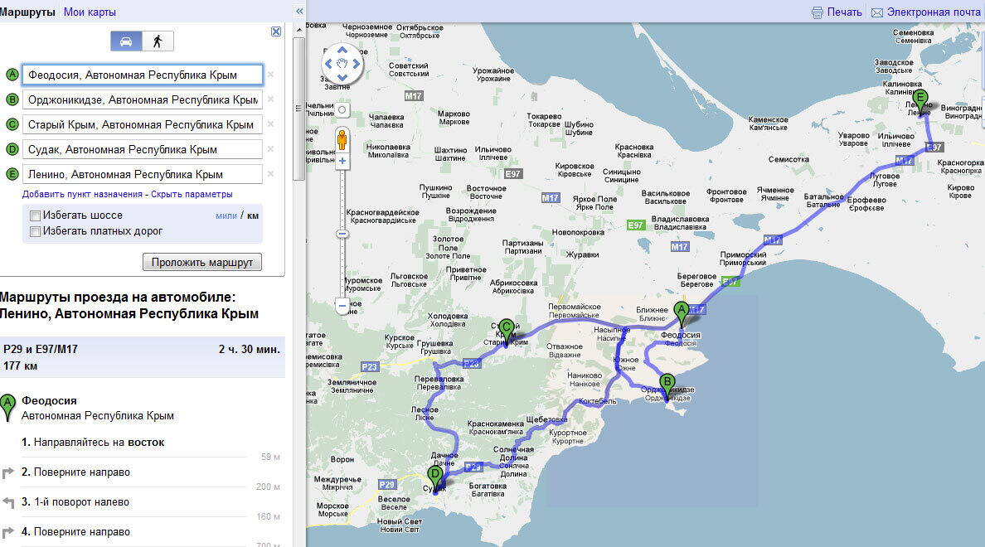Toggle 'Избегать платных дорог' checkbox
The height and width of the screenshot is (547, 985).
point(35,232)
